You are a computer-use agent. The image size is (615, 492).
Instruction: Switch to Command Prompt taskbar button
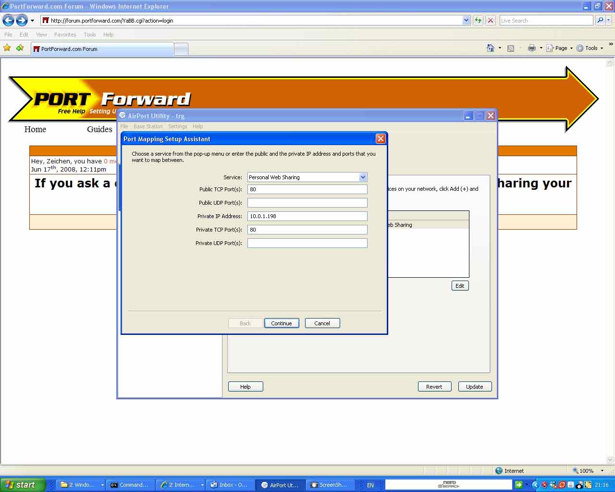[x=130, y=485]
